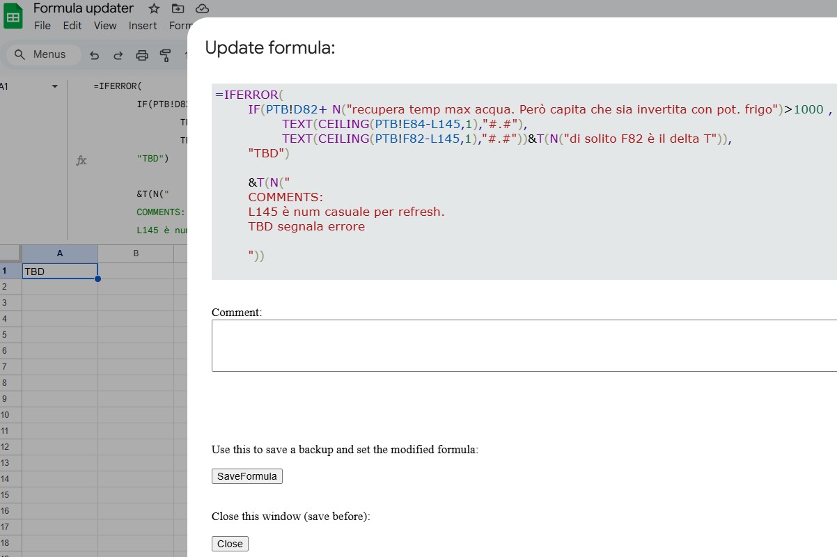Click inside the Comment text area
837x557 pixels.
coord(524,345)
